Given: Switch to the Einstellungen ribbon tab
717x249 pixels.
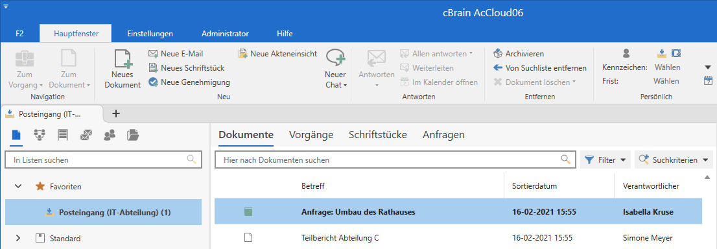Looking at the screenshot, I should pos(150,34).
